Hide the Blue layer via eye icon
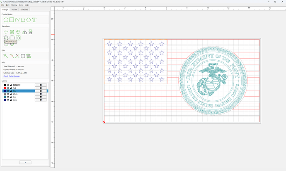This screenshot has width=286, height=171. coord(8,91)
